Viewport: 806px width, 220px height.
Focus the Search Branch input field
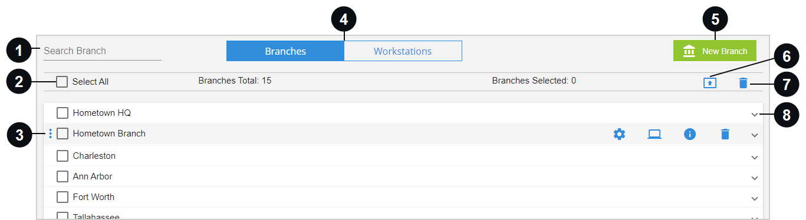[x=103, y=51]
